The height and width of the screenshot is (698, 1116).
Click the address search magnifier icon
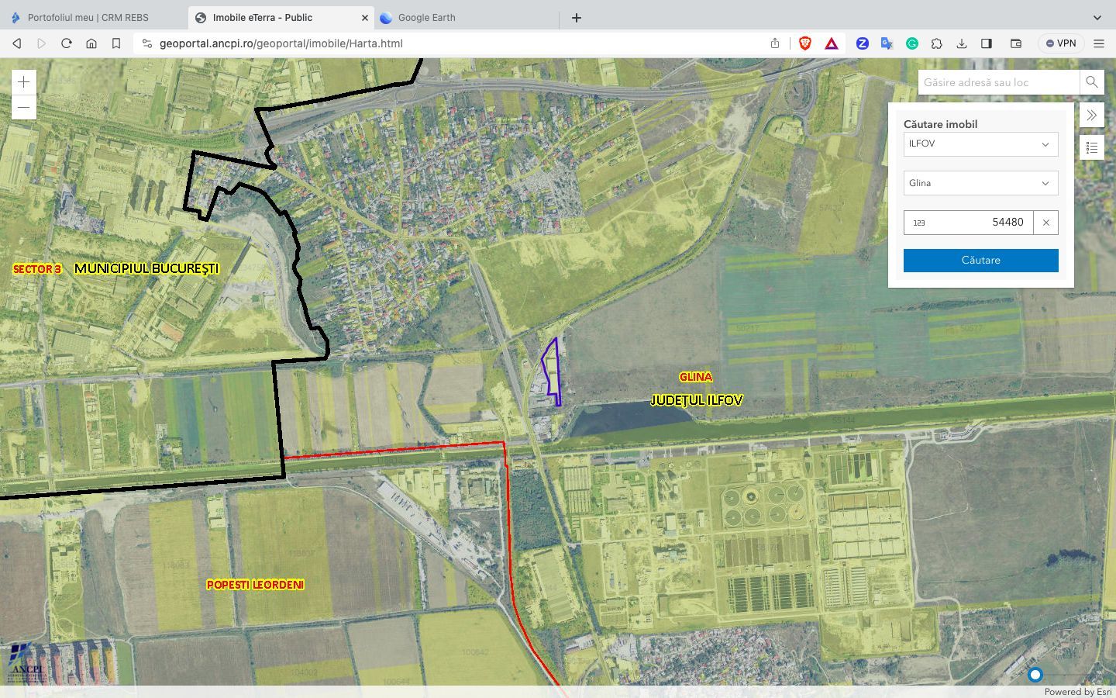click(1091, 82)
